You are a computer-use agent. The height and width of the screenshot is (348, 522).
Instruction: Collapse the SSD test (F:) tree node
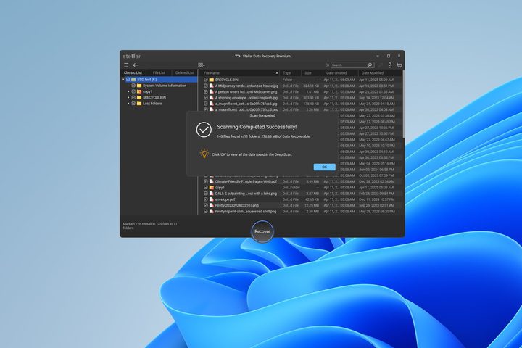pyautogui.click(x=123, y=80)
